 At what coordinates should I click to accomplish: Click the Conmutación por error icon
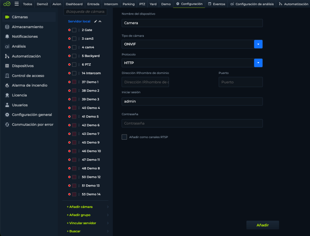pyautogui.click(x=7, y=125)
